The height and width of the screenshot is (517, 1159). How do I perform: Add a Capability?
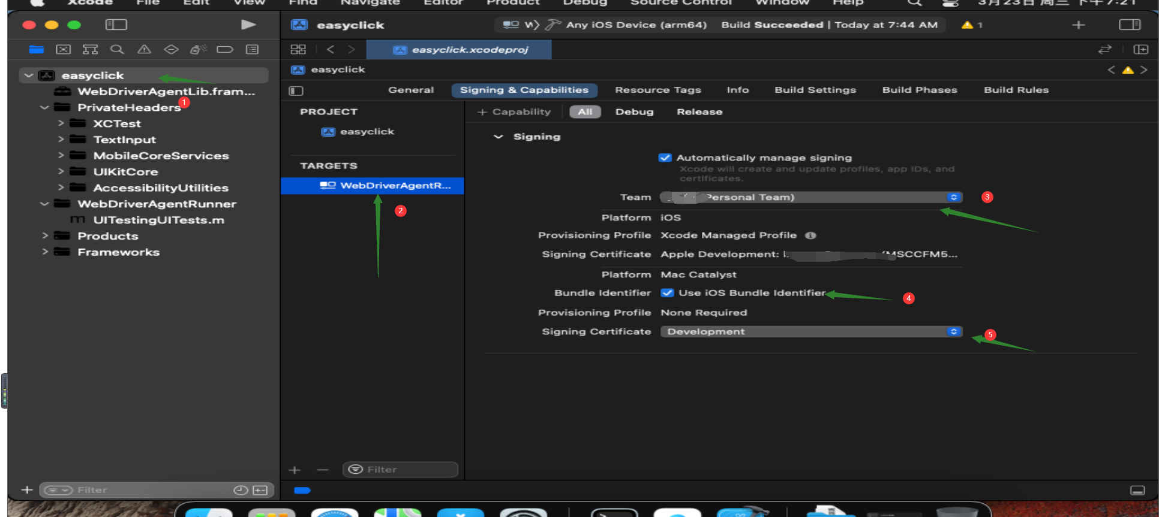pos(514,112)
